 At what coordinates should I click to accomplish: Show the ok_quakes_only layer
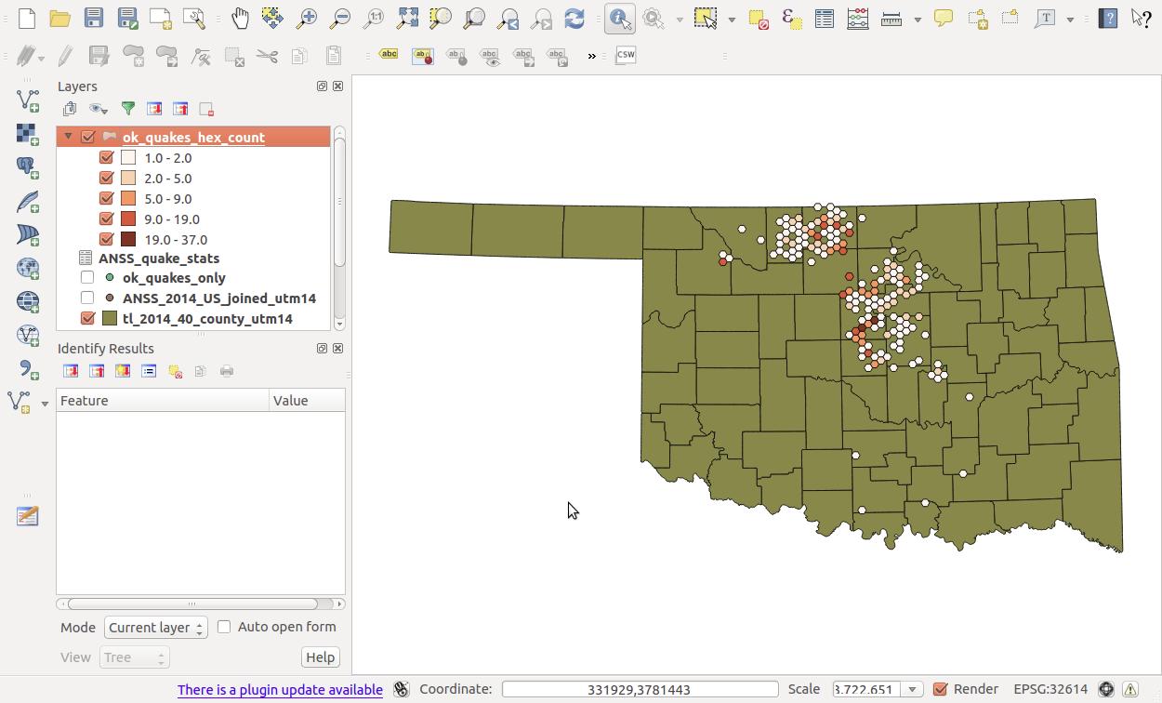point(87,277)
